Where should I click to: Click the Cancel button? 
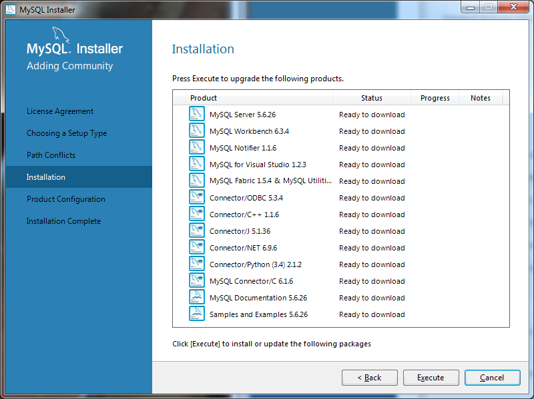click(492, 378)
